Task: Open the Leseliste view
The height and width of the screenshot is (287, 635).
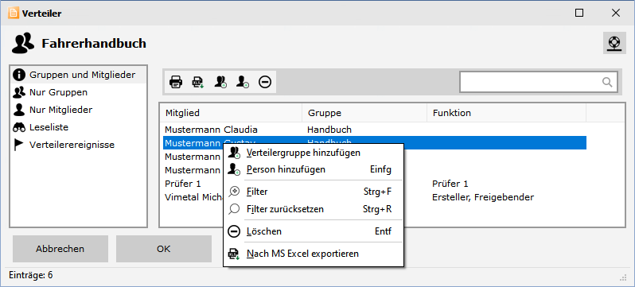Action: pyautogui.click(x=78, y=127)
